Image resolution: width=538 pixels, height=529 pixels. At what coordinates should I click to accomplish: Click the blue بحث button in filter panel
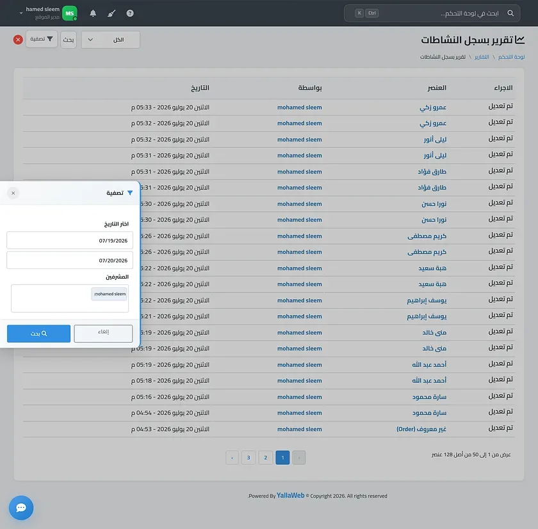39,334
